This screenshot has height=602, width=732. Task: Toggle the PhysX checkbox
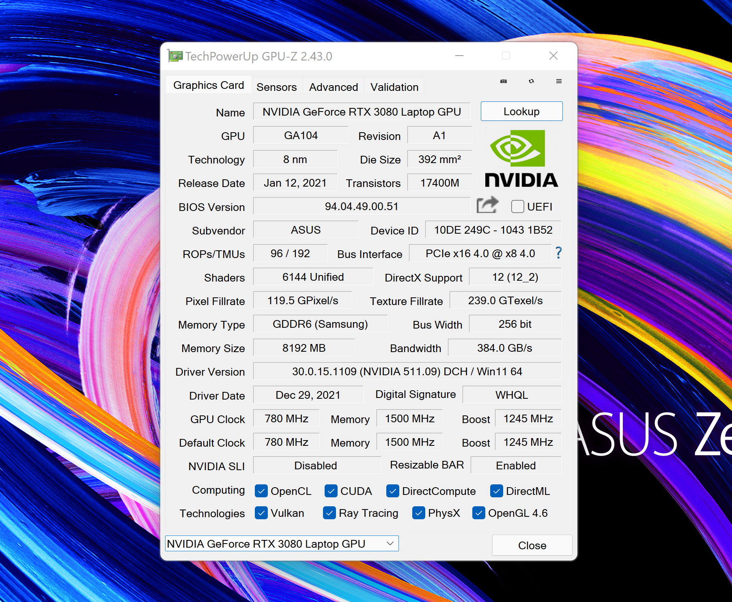click(x=419, y=513)
